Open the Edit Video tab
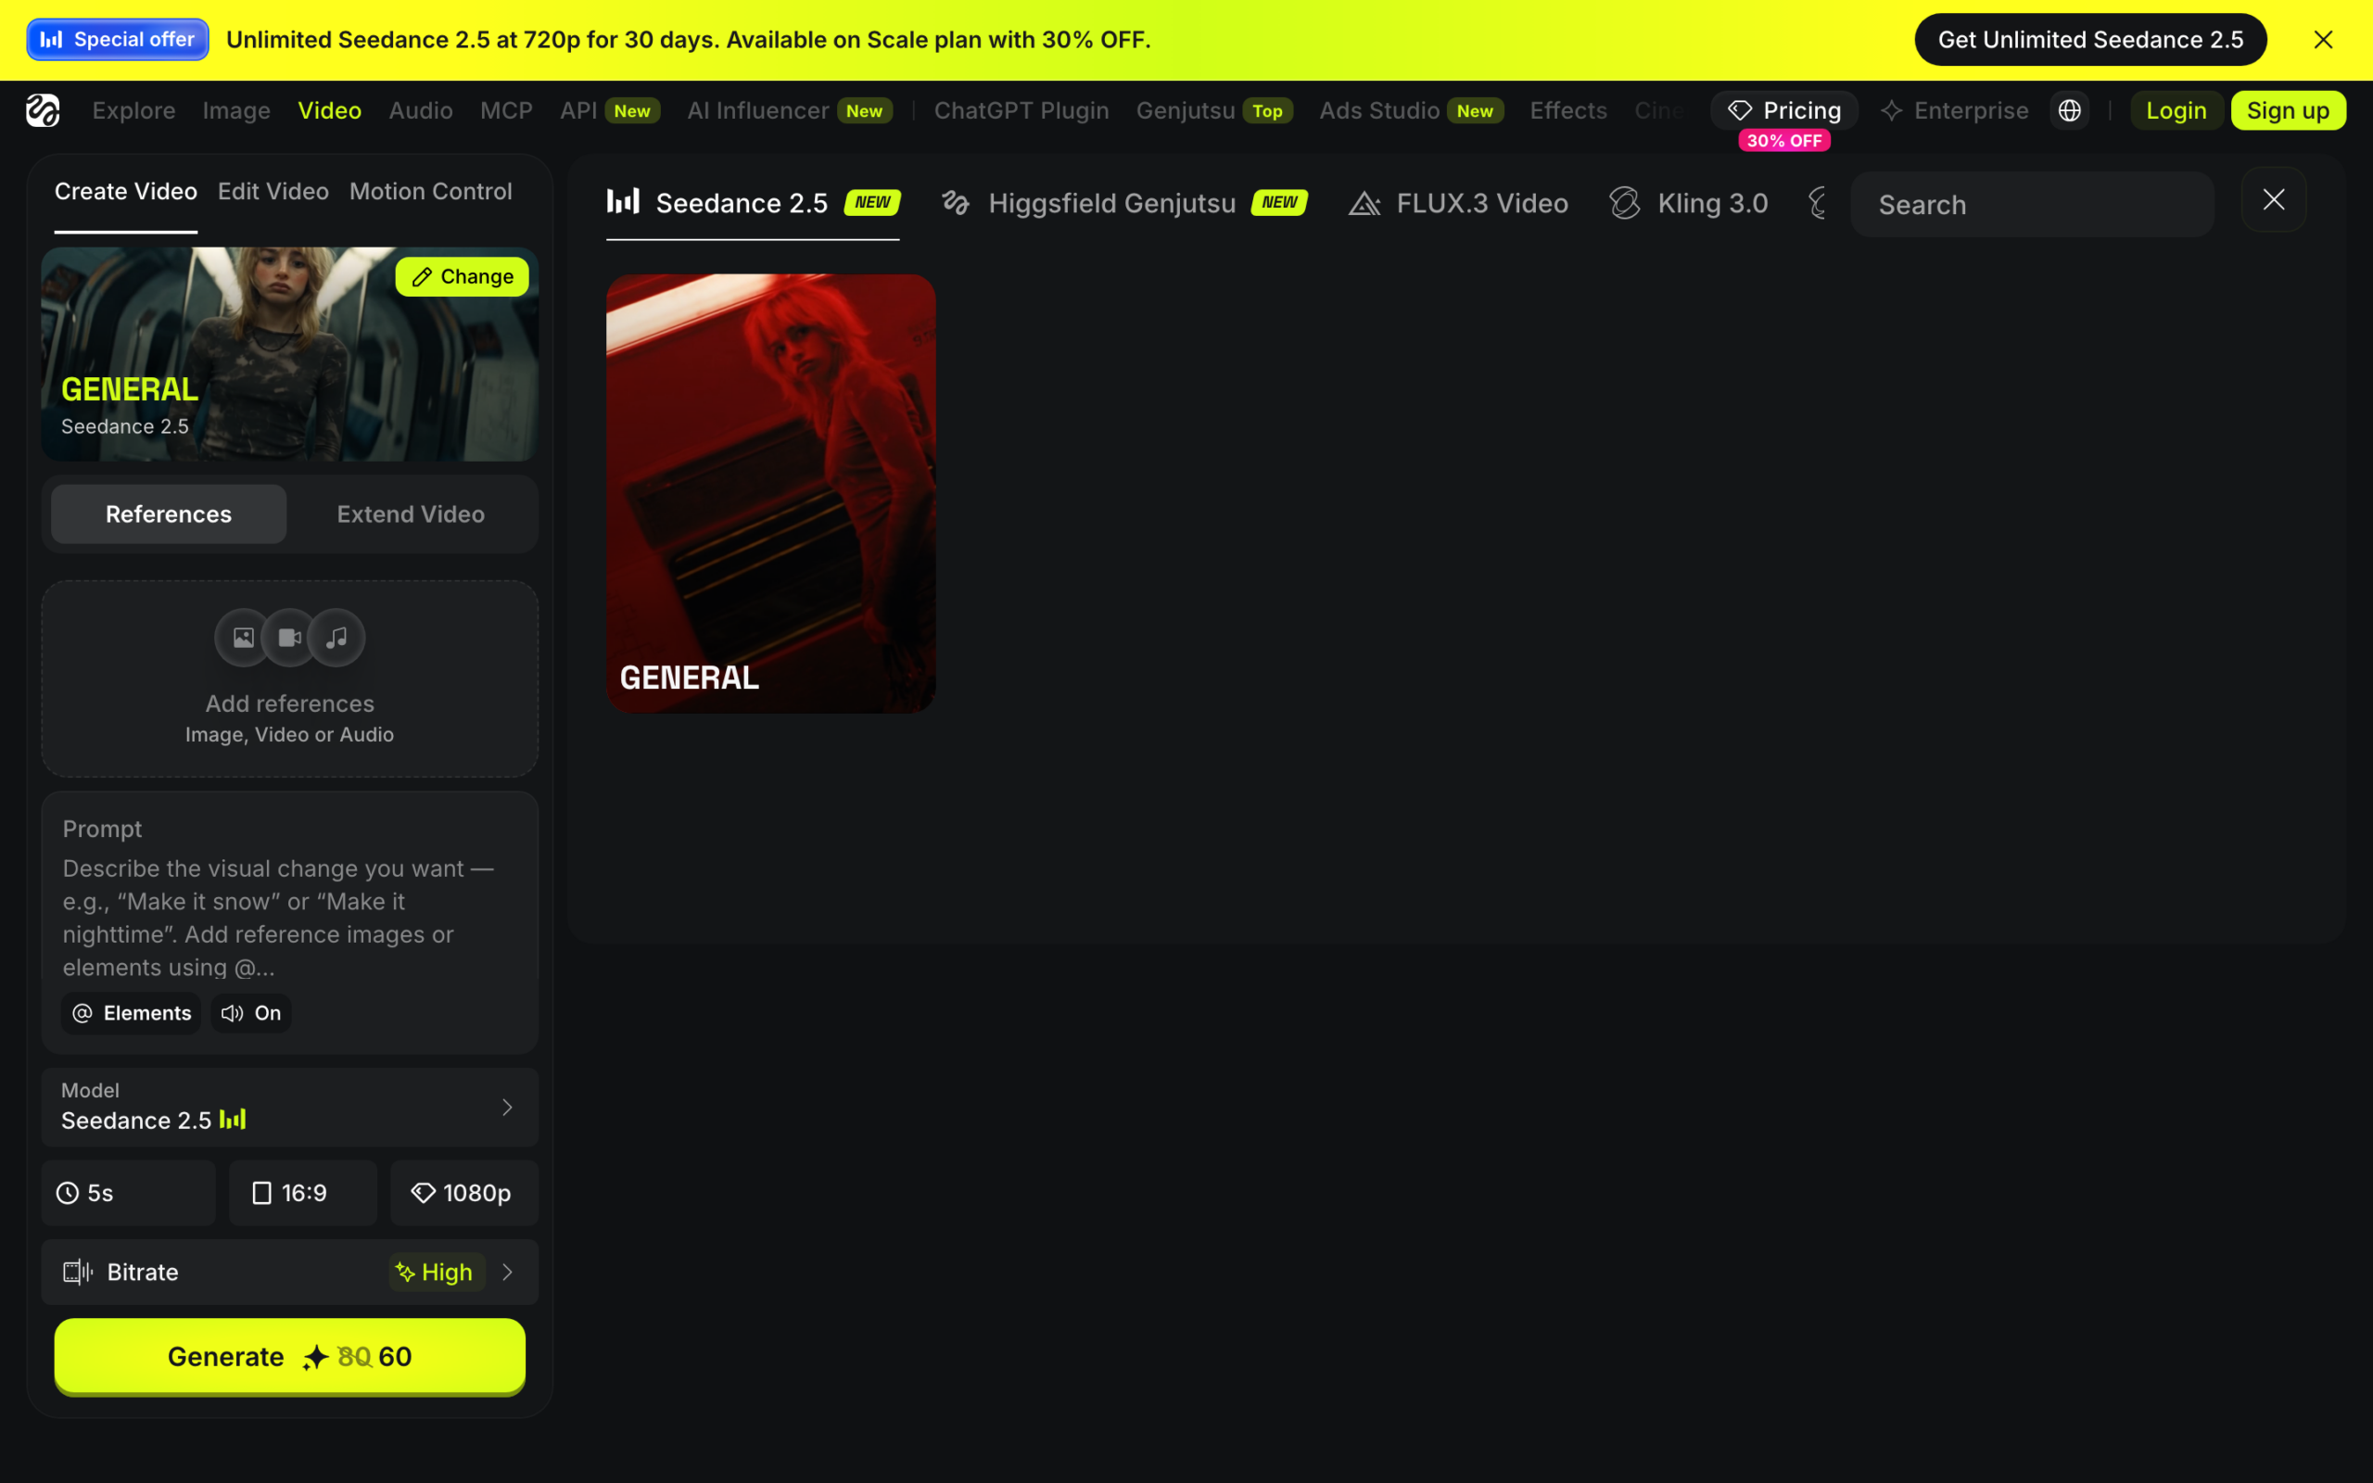 click(x=273, y=191)
